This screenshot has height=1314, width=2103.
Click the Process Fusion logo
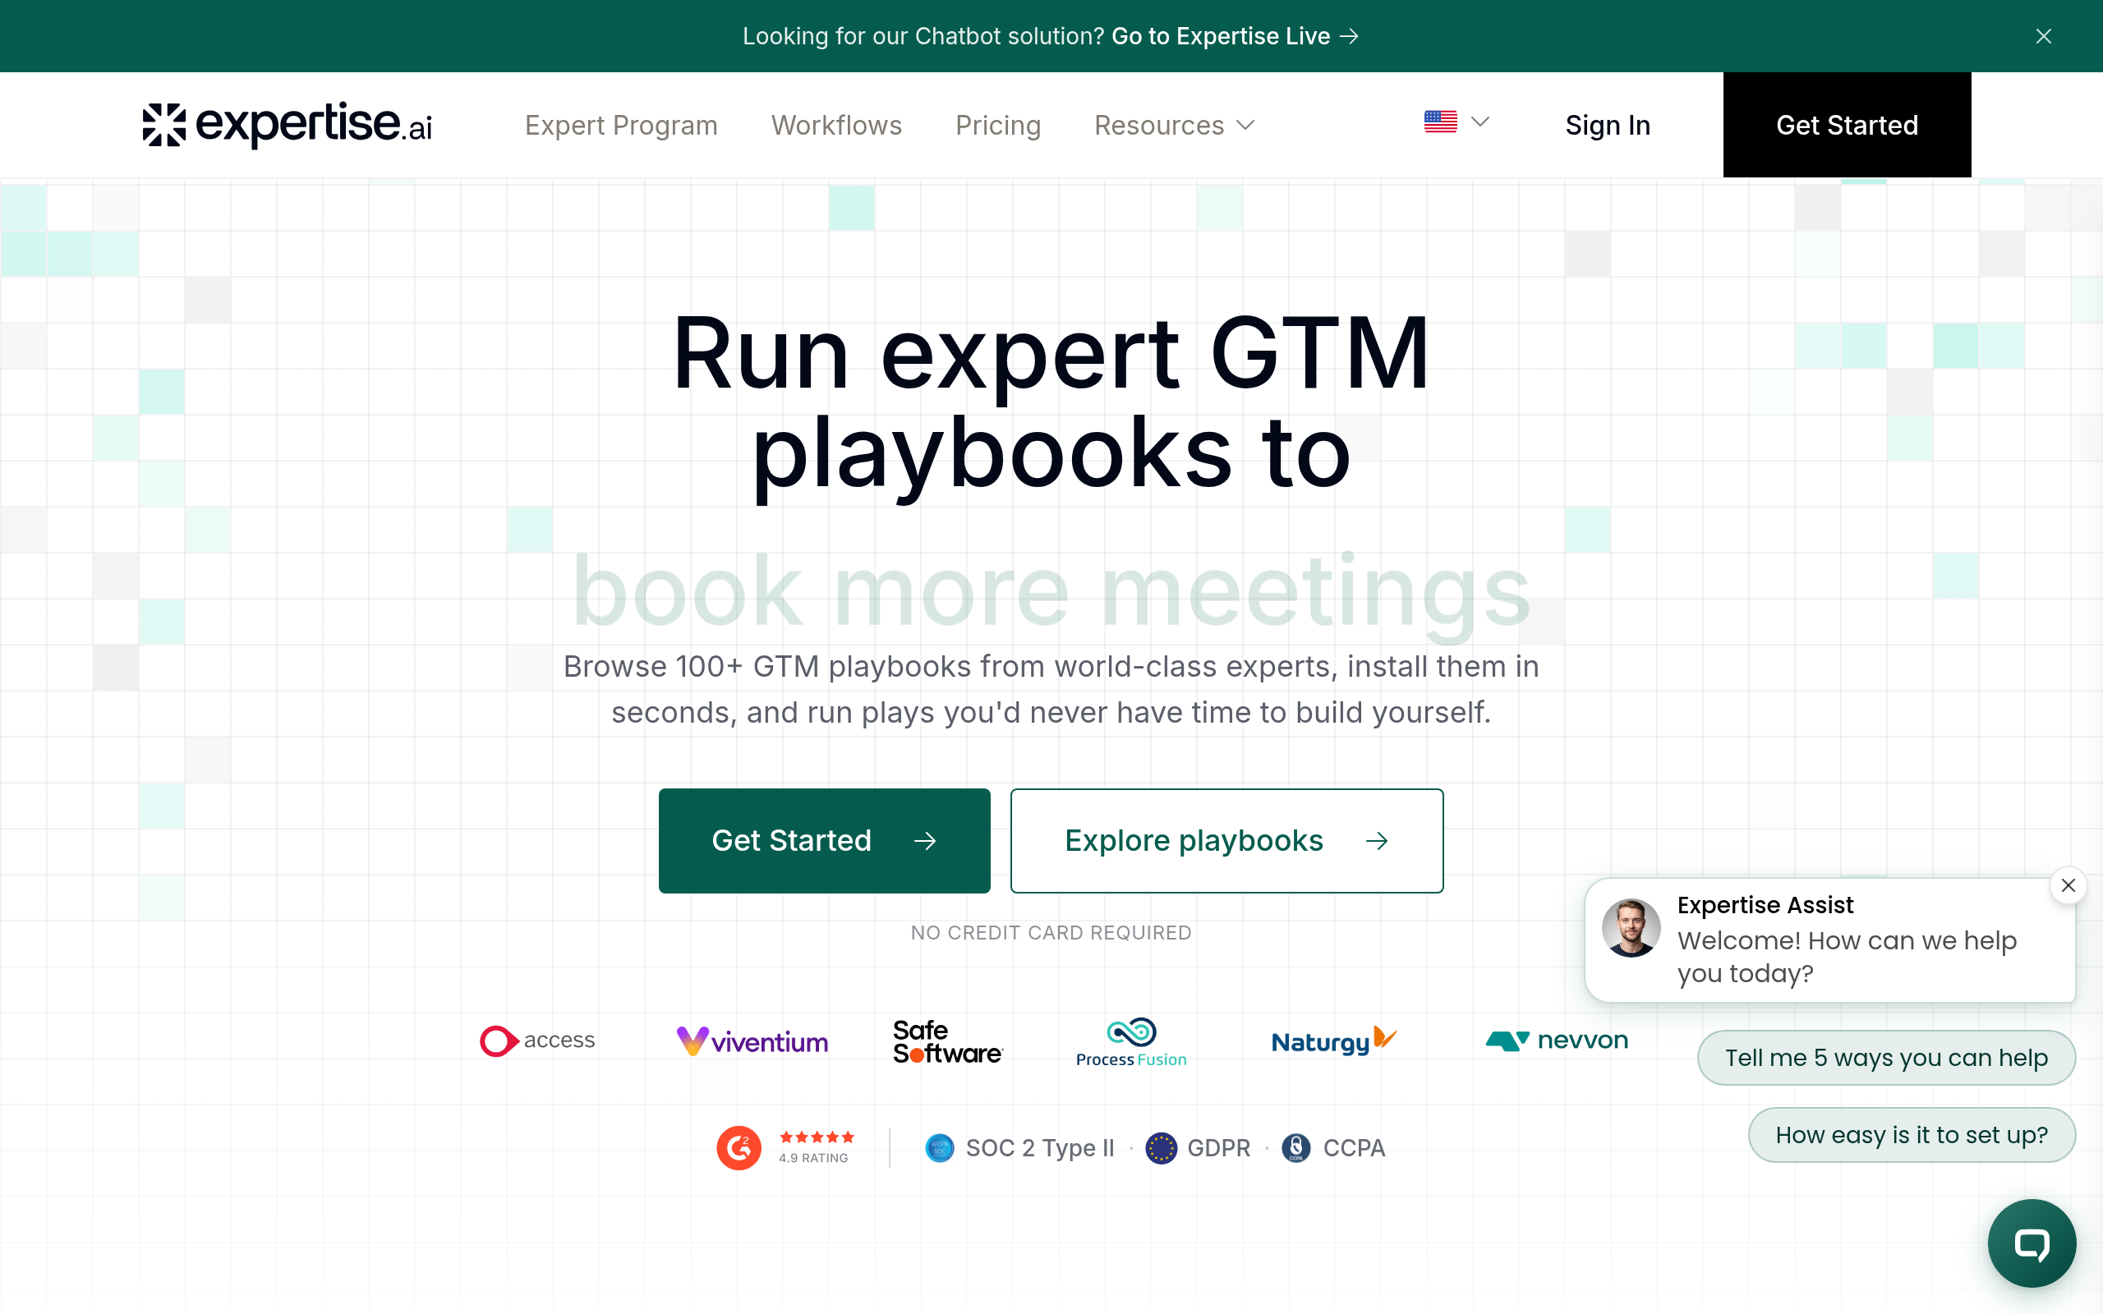[1130, 1042]
